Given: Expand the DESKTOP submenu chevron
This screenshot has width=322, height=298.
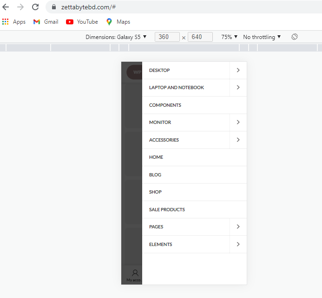Looking at the screenshot, I should pyautogui.click(x=238, y=70).
